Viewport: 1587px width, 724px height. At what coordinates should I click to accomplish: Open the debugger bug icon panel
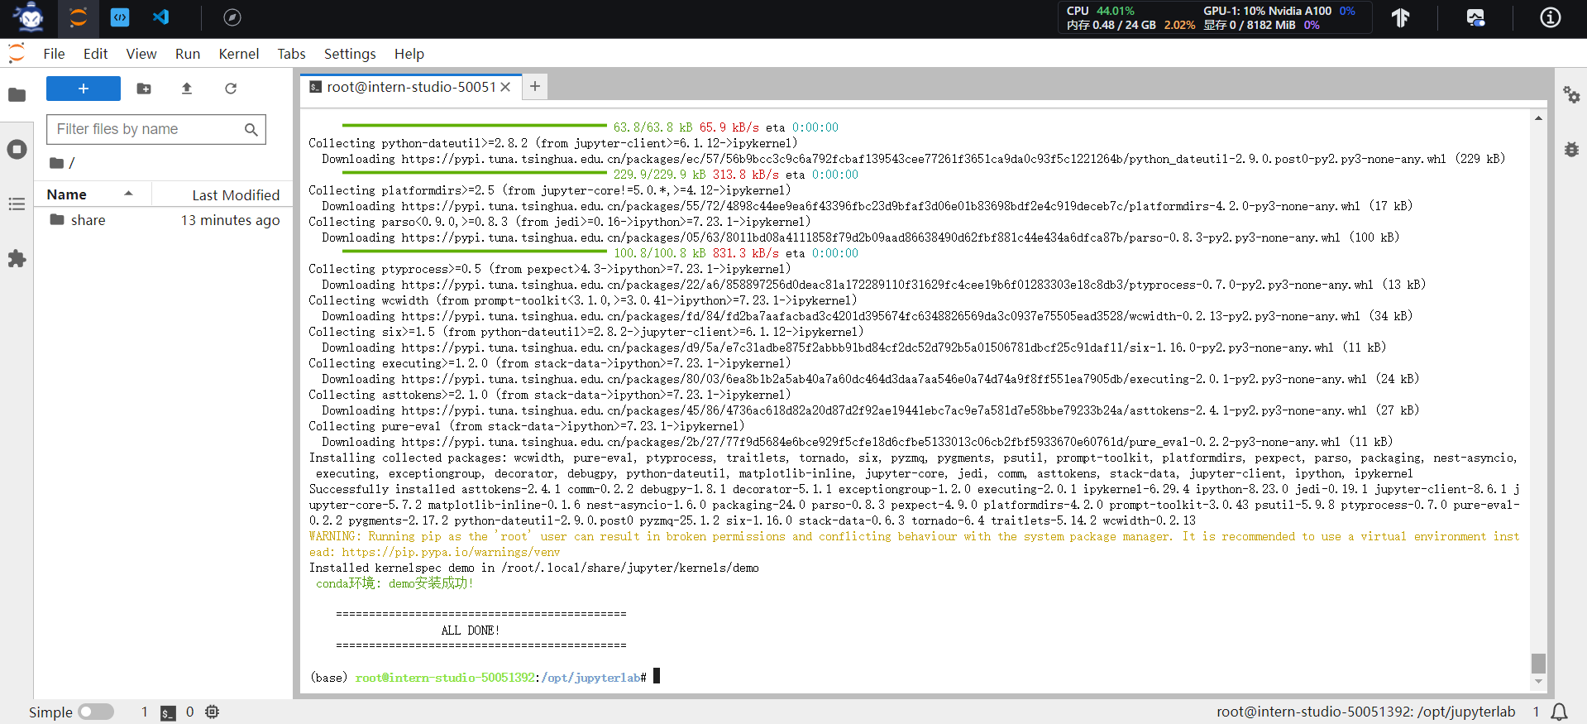tap(1571, 150)
